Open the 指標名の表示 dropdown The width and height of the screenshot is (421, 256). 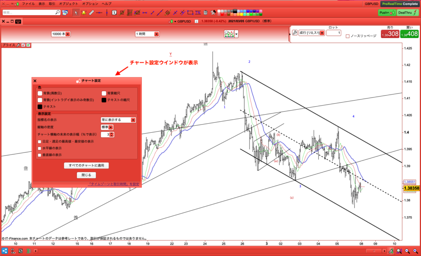(118, 120)
